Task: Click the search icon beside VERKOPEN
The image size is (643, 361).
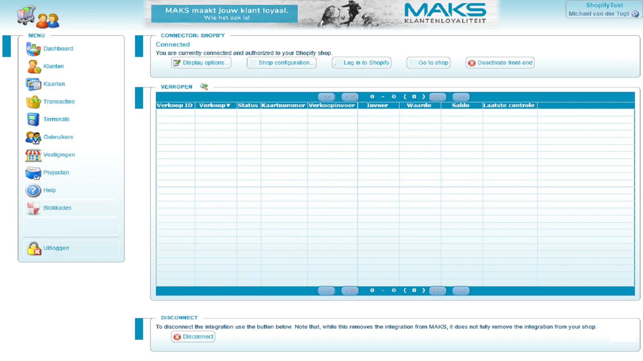Action: pyautogui.click(x=204, y=87)
